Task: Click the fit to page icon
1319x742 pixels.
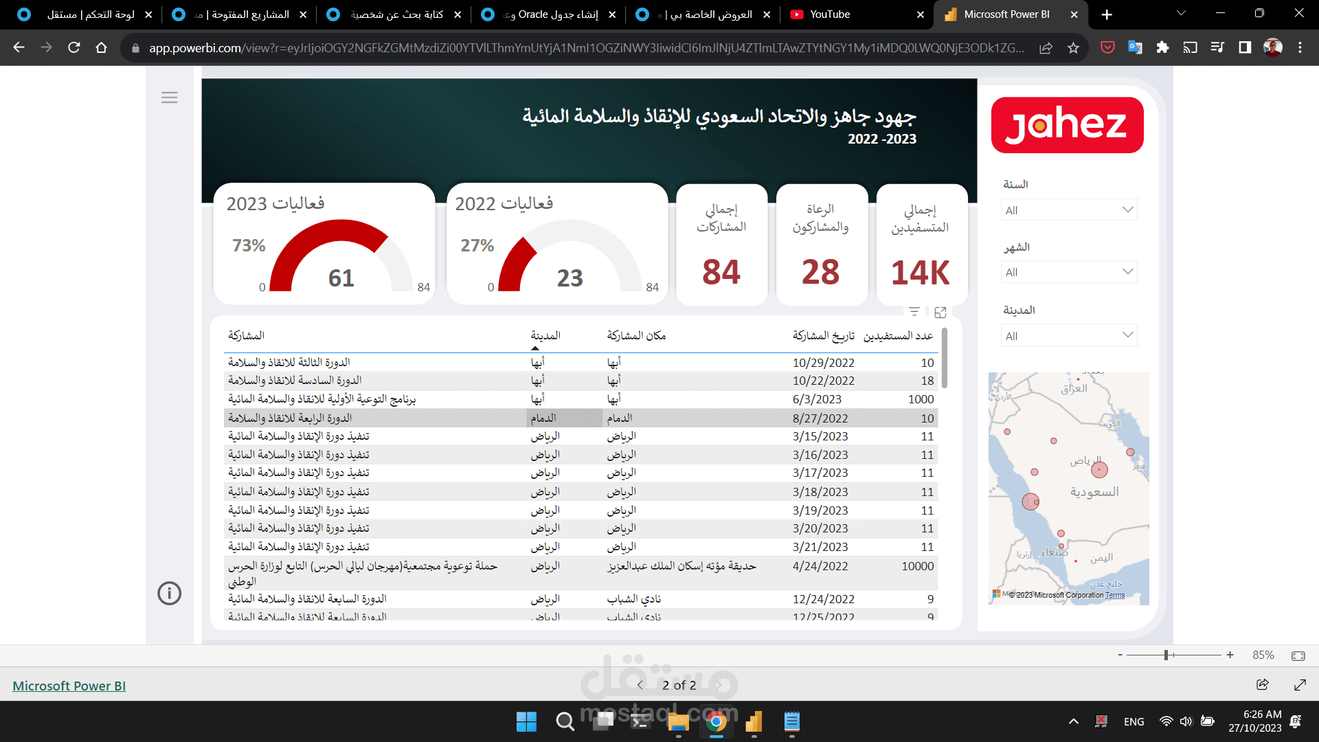Action: (1298, 655)
